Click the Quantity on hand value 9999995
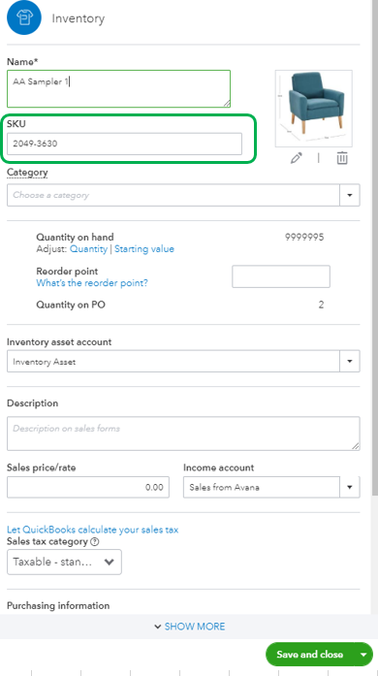This screenshot has height=676, width=378. coord(304,237)
